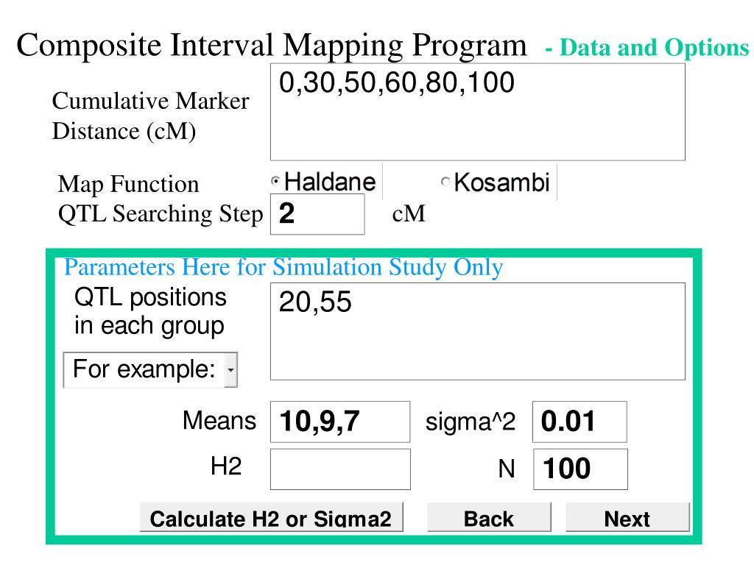Click the Composite Interval Mapping Program title

point(272,45)
